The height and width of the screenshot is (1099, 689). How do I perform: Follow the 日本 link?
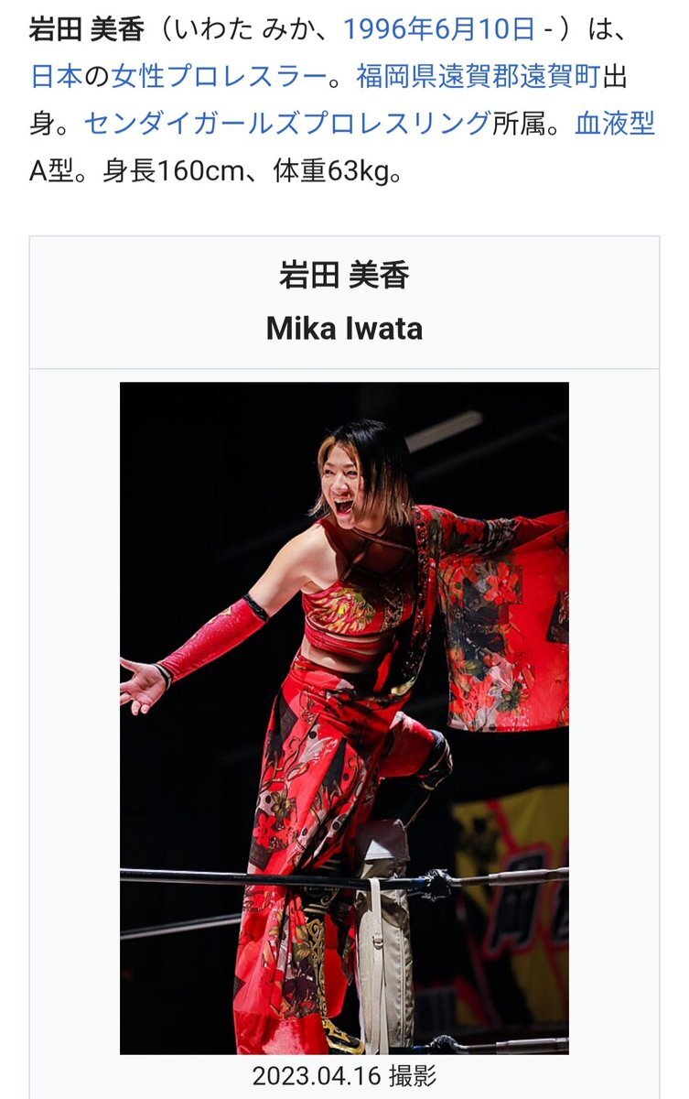(56, 76)
